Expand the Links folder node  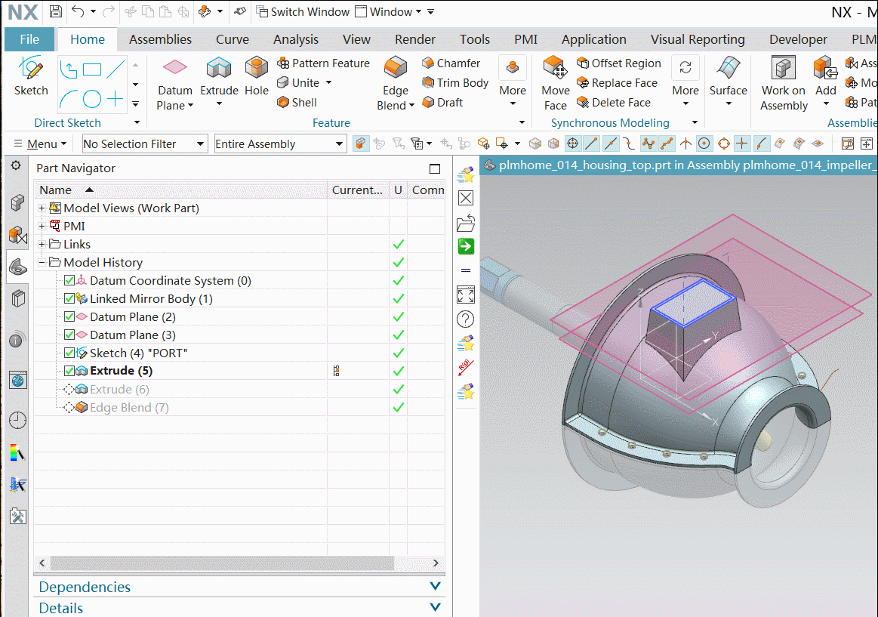[42, 244]
